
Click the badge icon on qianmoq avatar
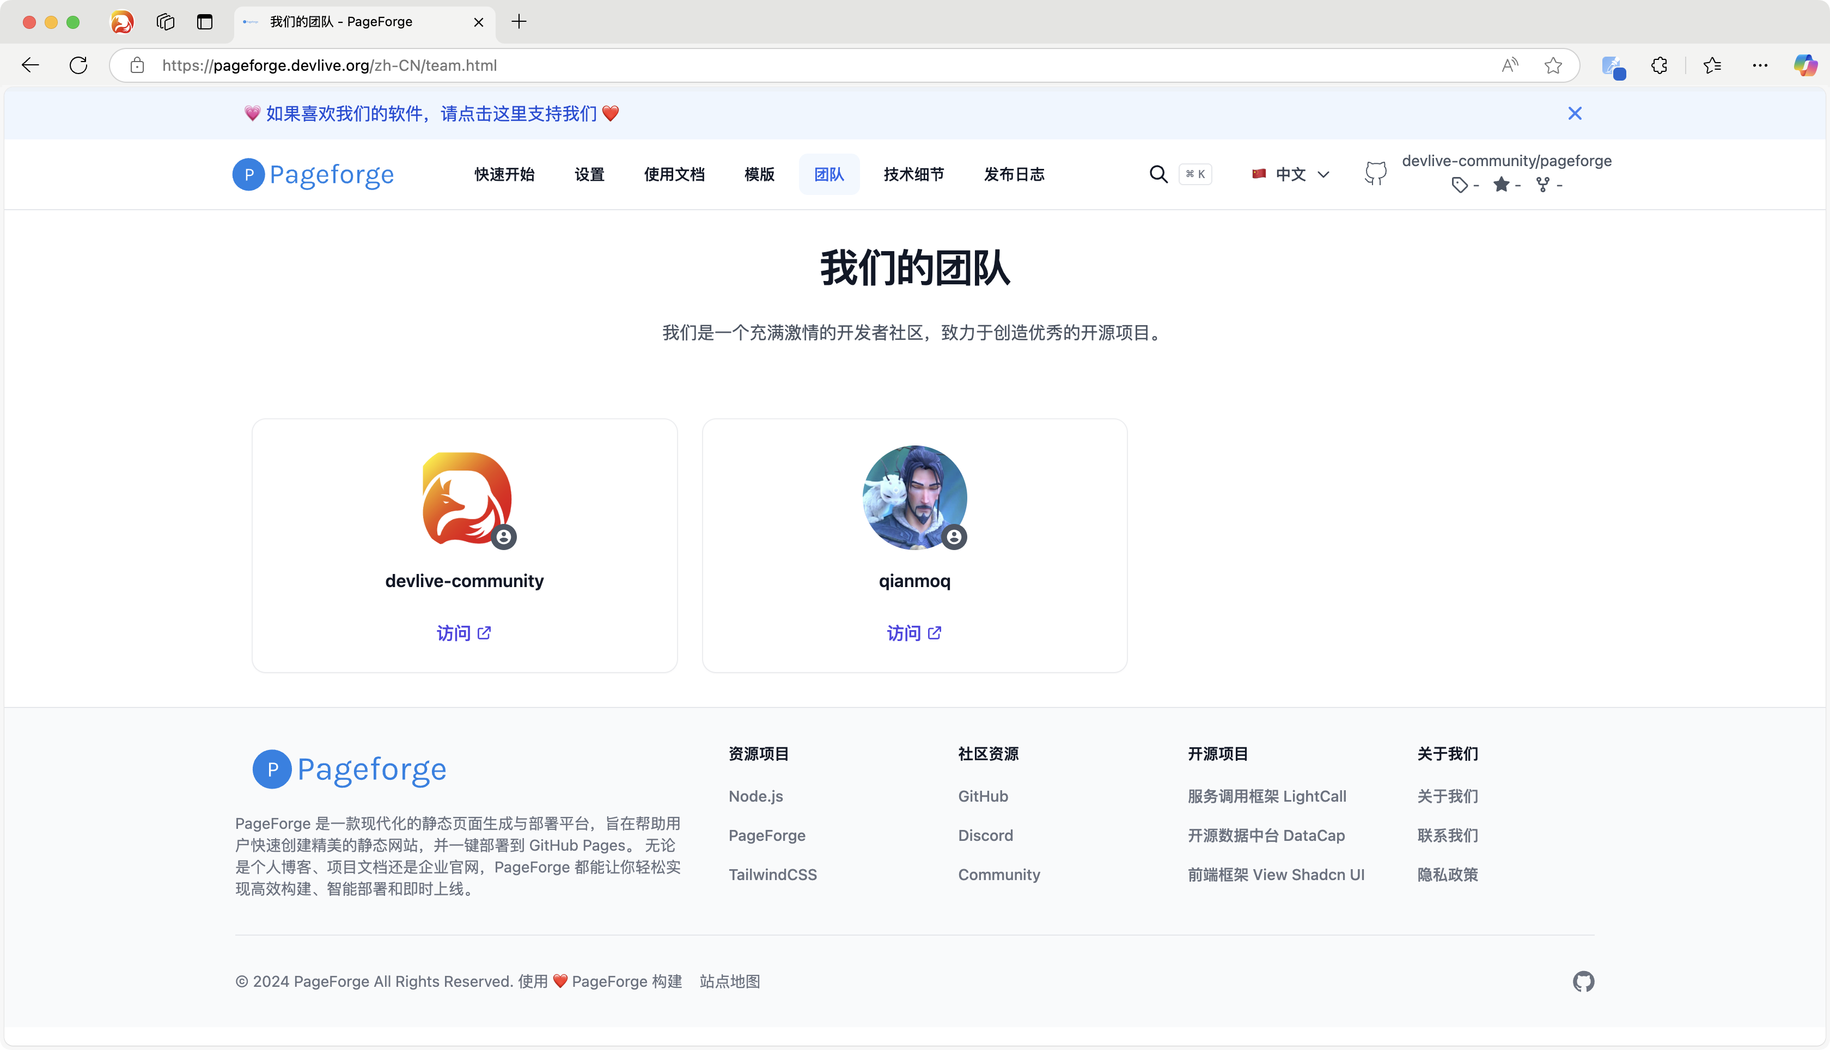954,538
